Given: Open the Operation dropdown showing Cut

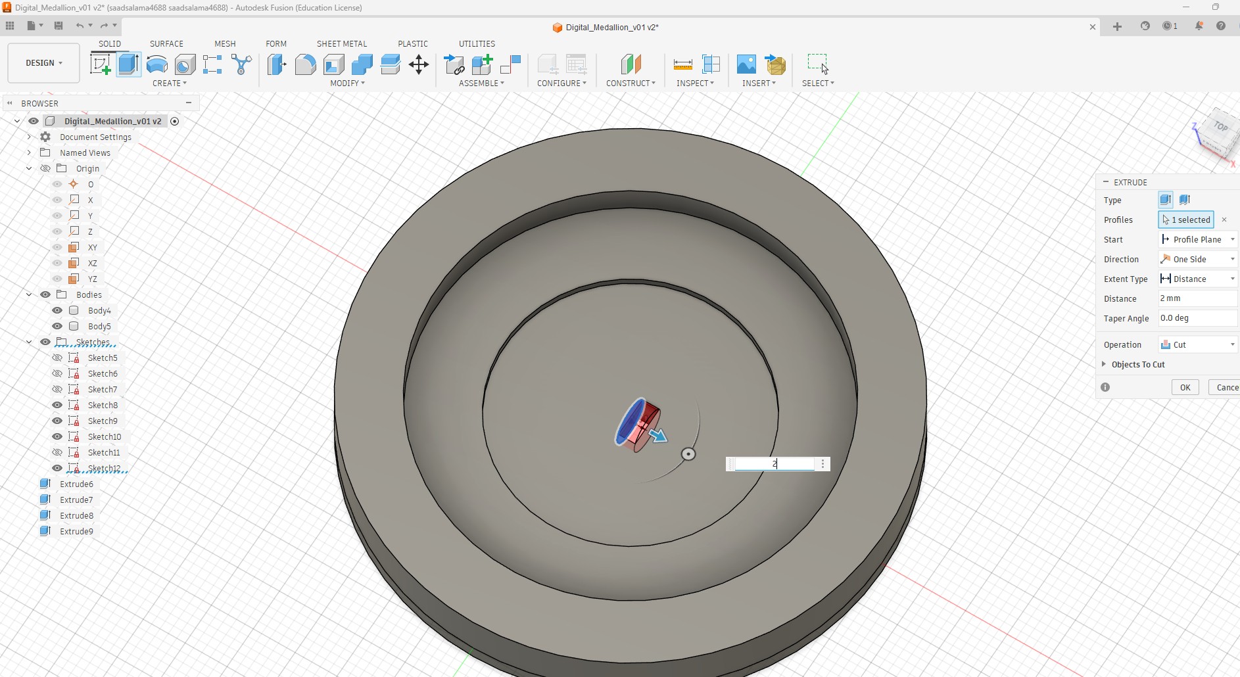Looking at the screenshot, I should [1198, 344].
